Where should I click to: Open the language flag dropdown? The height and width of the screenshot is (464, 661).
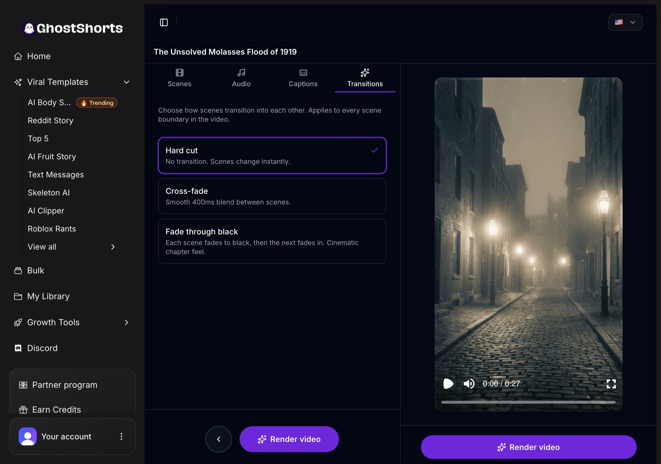point(625,22)
